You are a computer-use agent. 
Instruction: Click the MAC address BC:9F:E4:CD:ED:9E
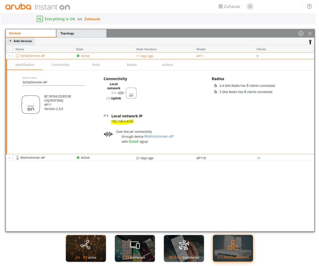click(x=58, y=96)
